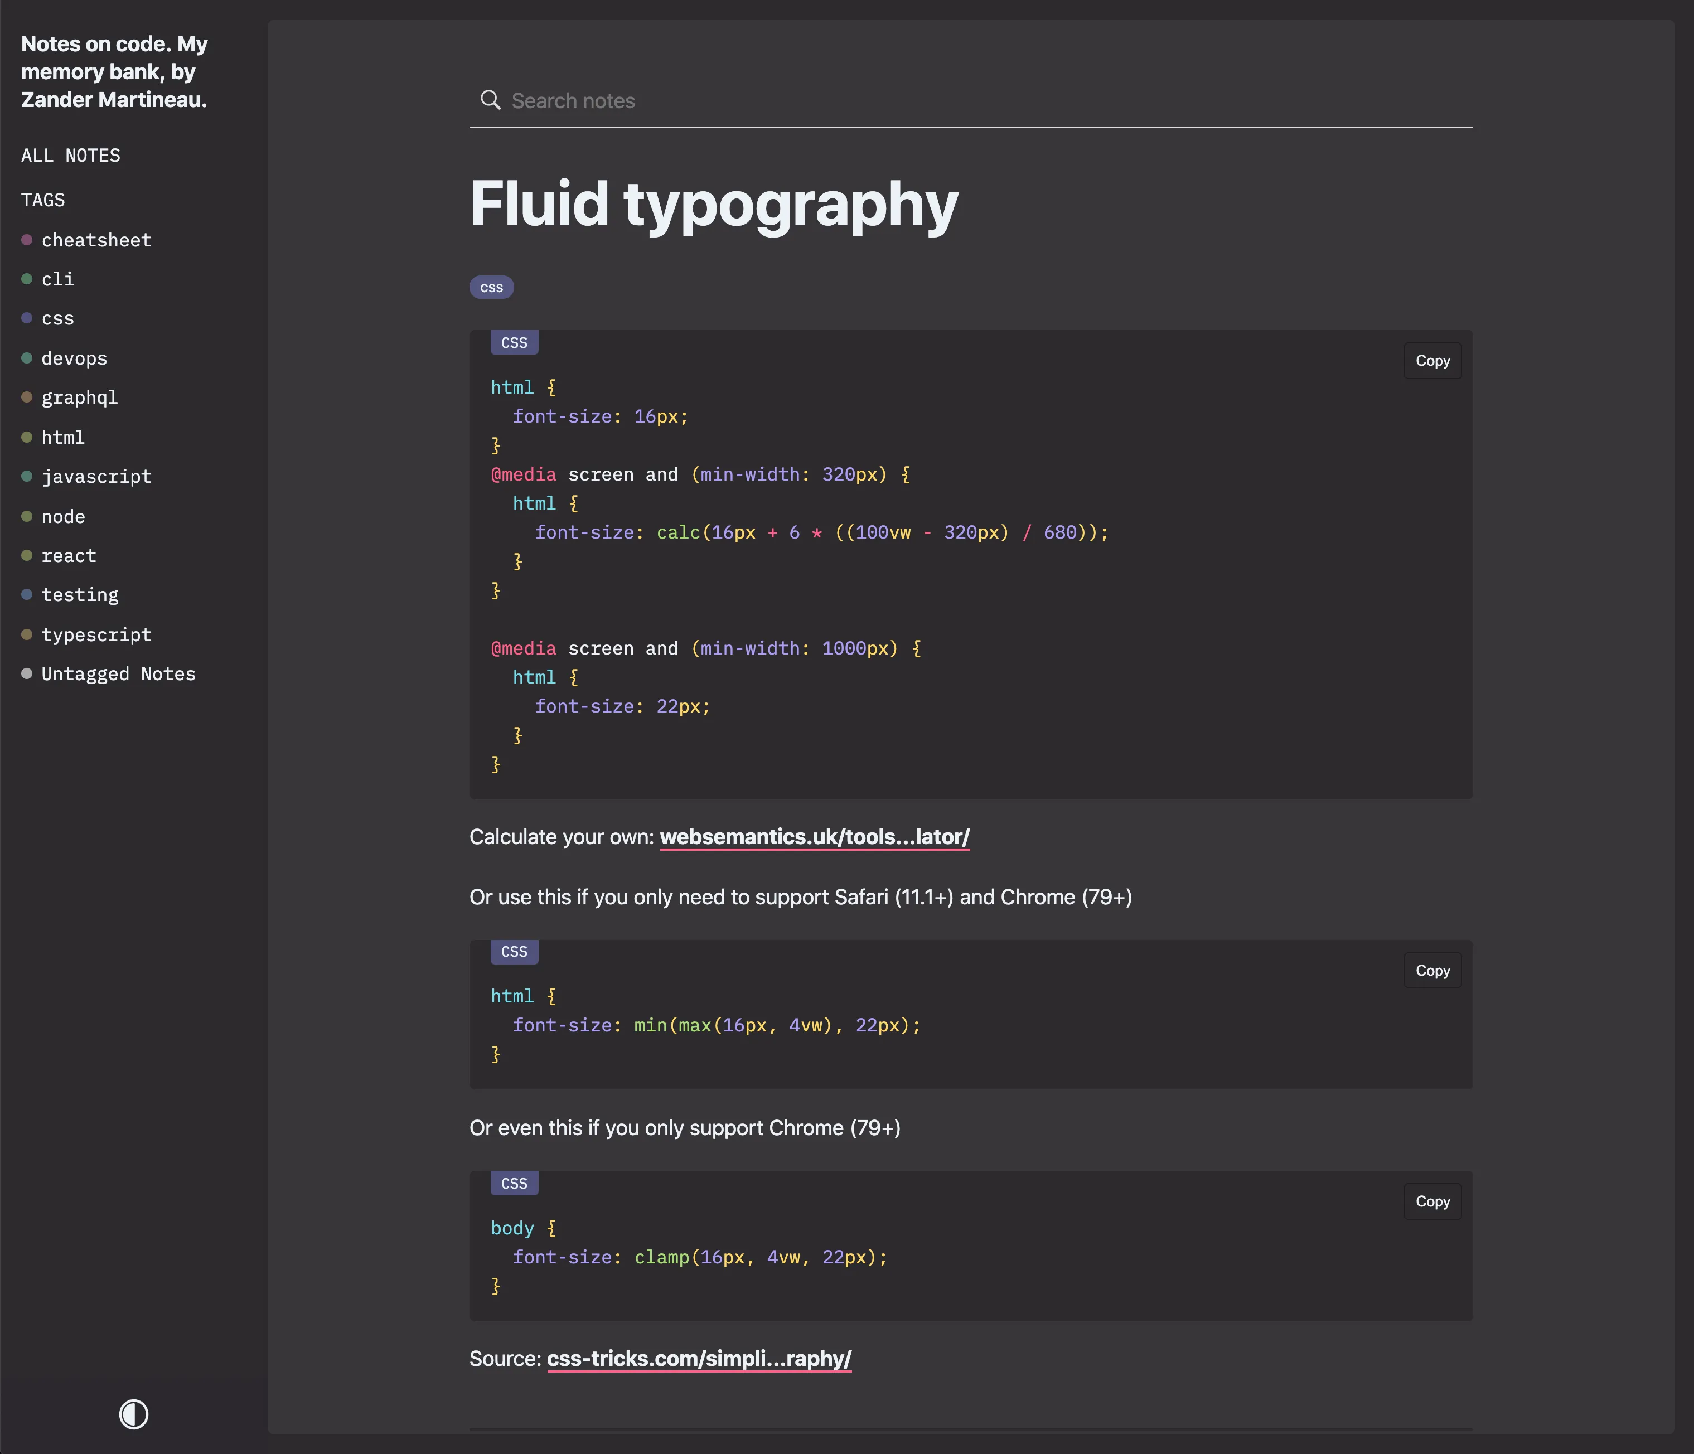Click Copy button on first code block

[1433, 360]
